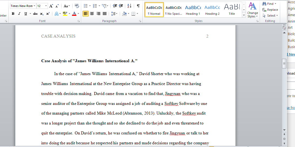The width and height of the screenshot is (295, 147).
Task: Open Select Browse Object
Action: click(x=284, y=139)
